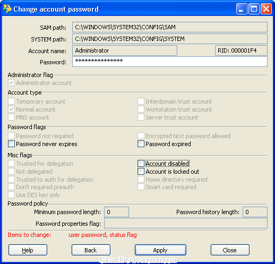The width and height of the screenshot is (275, 264).
Task: Focus the Password input field
Action: point(170,62)
